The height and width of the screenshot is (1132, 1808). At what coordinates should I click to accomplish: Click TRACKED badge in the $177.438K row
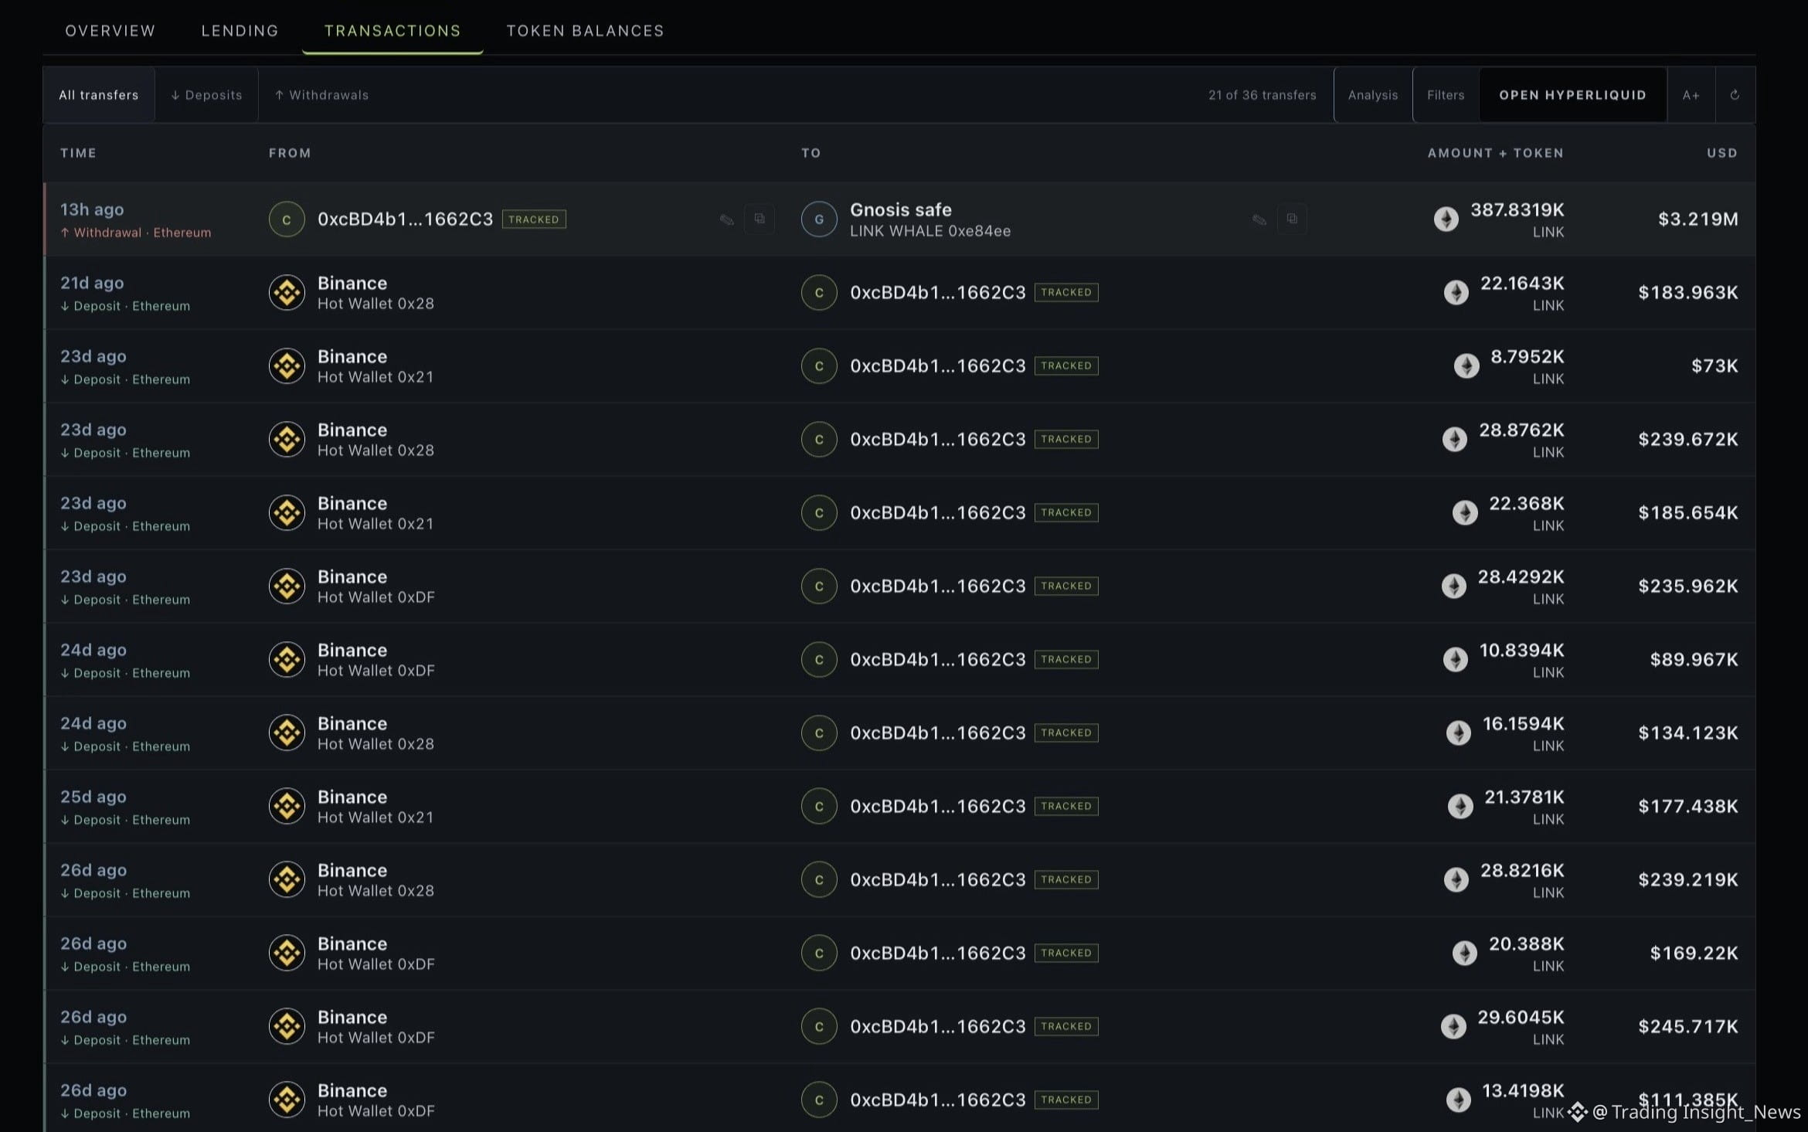(x=1066, y=806)
